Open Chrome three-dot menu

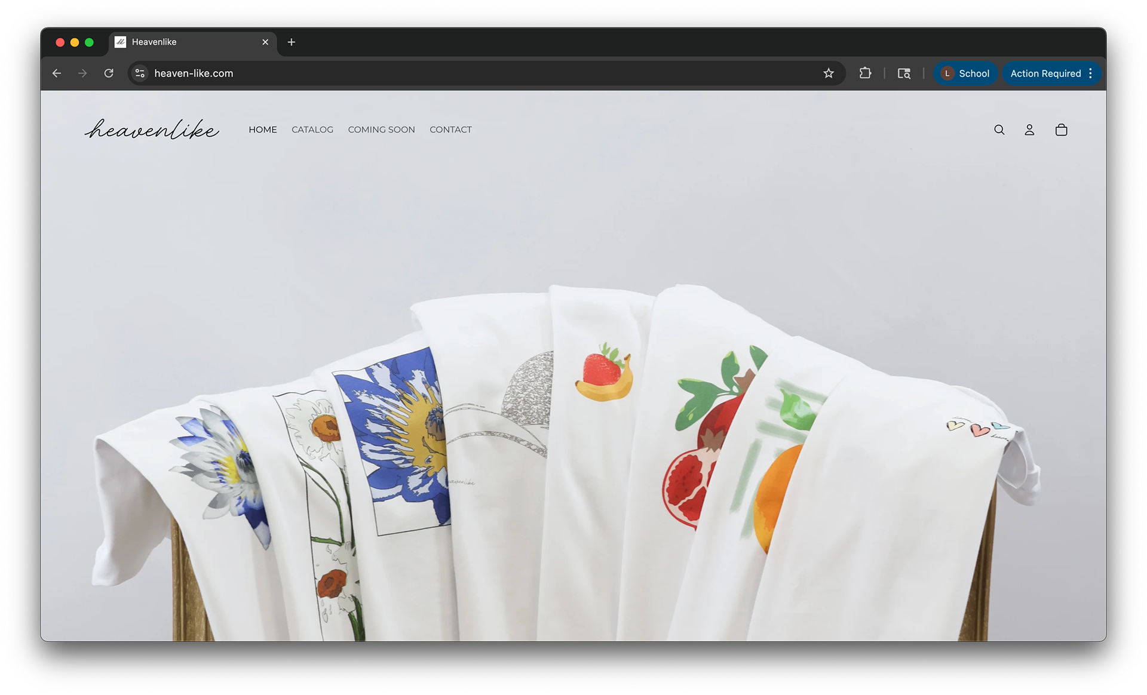(x=1091, y=73)
